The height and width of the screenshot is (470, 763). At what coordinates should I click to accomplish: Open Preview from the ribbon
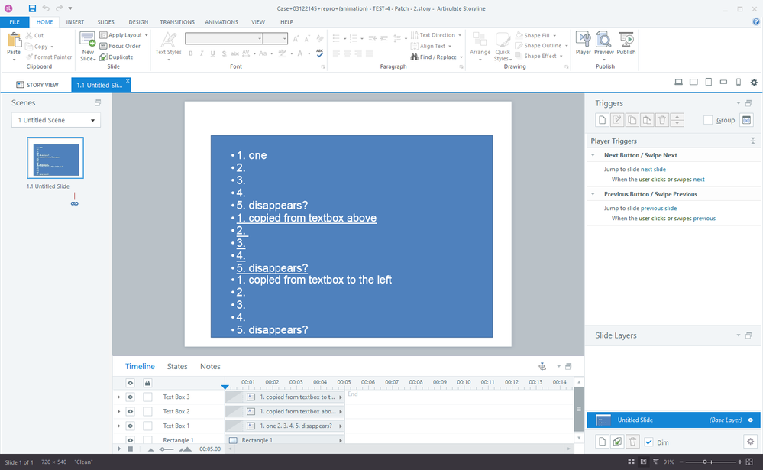603,43
